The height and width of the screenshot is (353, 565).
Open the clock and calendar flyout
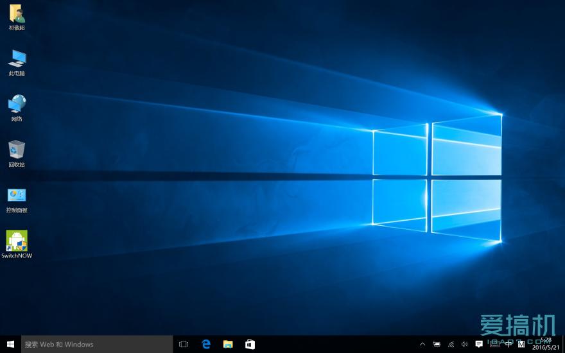pos(545,345)
